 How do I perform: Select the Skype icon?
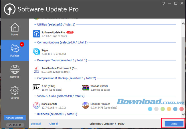point(36,52)
